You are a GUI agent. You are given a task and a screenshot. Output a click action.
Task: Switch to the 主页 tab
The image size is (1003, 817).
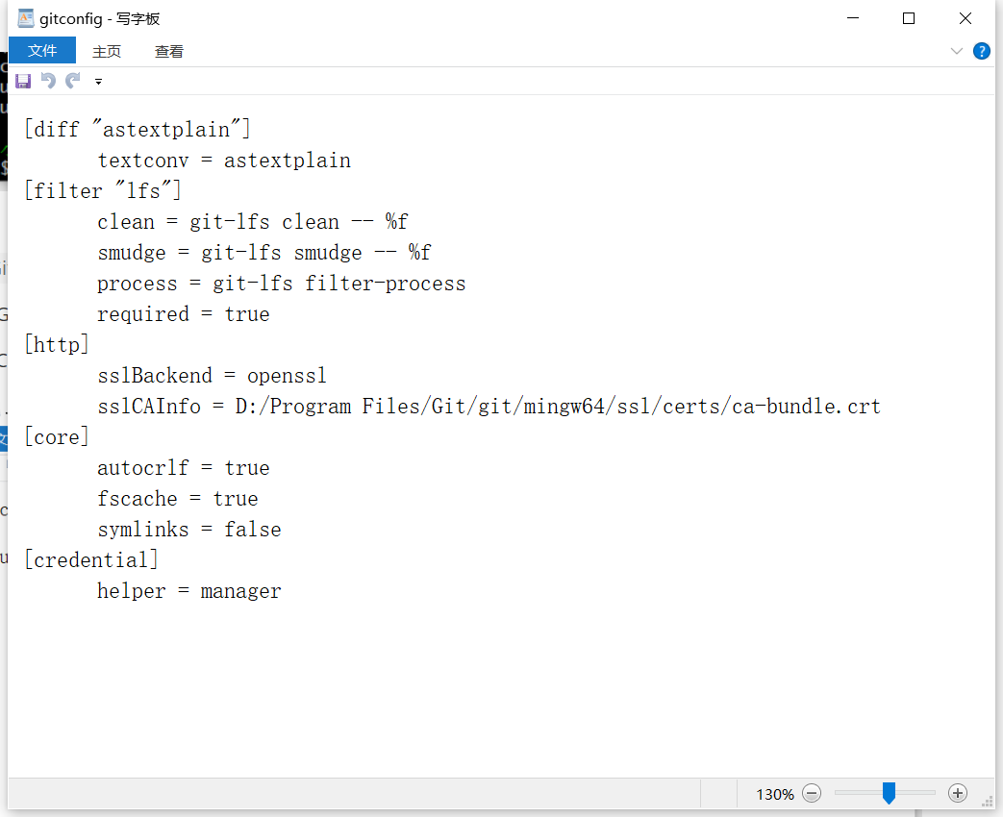107,52
